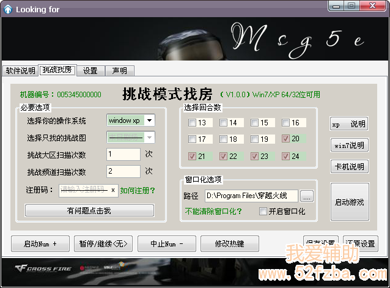Check the round 18 checkbox

[223, 139]
